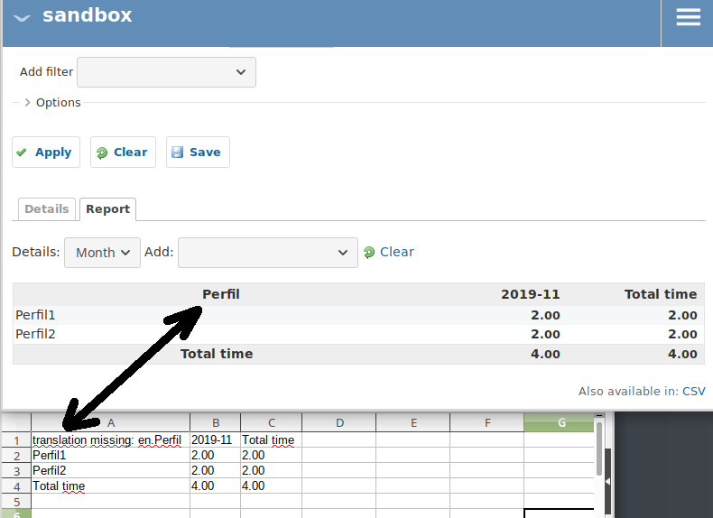
Task: Select spreadsheet row 2 header
Action: click(16, 455)
